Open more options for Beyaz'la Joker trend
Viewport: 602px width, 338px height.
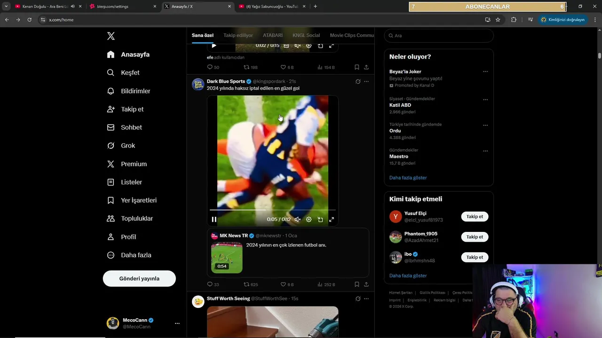coord(485,72)
